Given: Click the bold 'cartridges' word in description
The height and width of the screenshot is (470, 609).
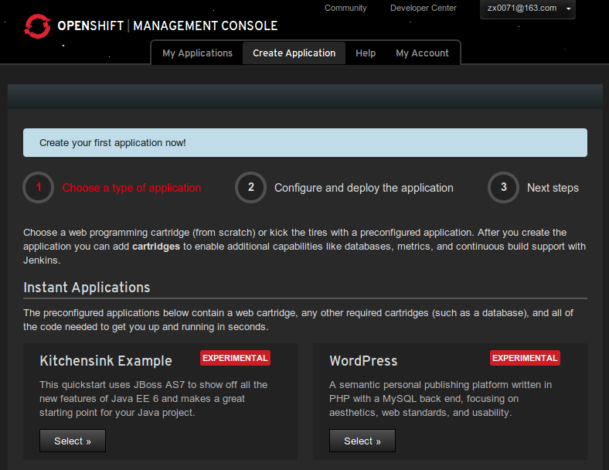Looking at the screenshot, I should [x=156, y=247].
